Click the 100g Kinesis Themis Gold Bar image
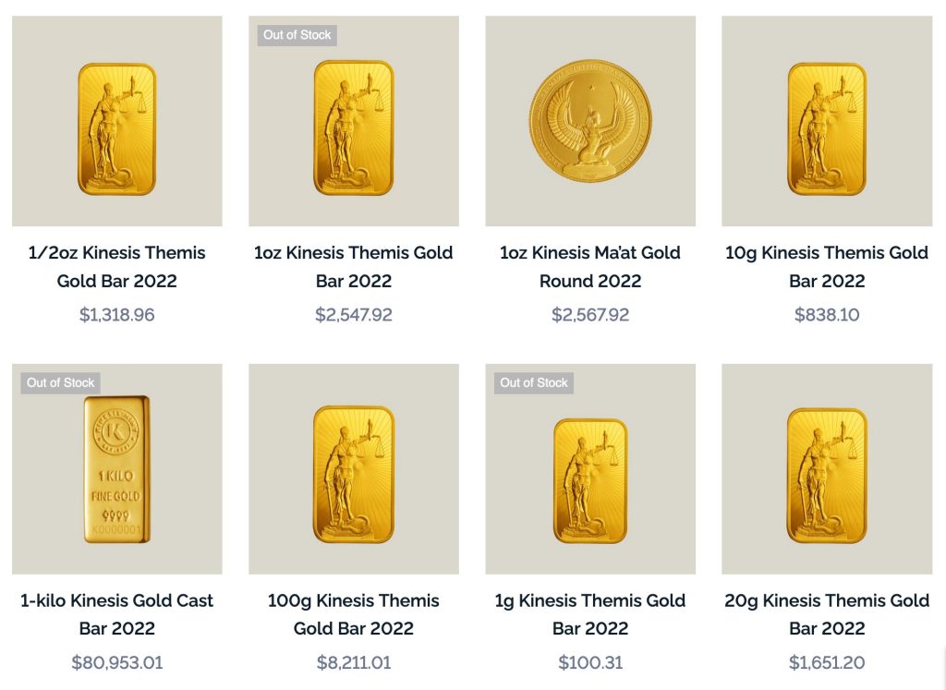 pyautogui.click(x=353, y=473)
